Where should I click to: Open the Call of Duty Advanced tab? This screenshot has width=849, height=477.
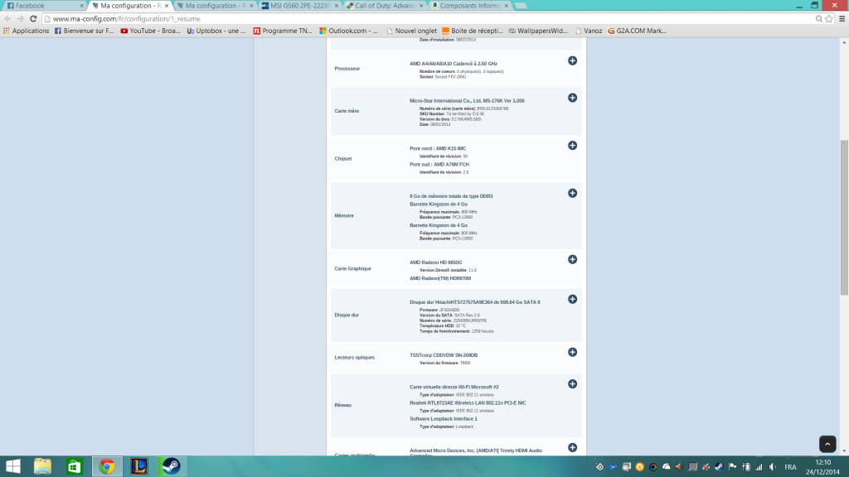[385, 6]
